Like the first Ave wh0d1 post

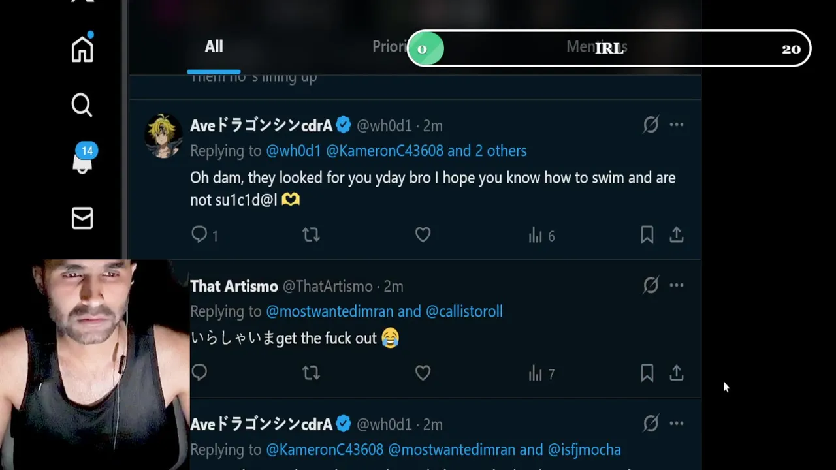pyautogui.click(x=423, y=234)
